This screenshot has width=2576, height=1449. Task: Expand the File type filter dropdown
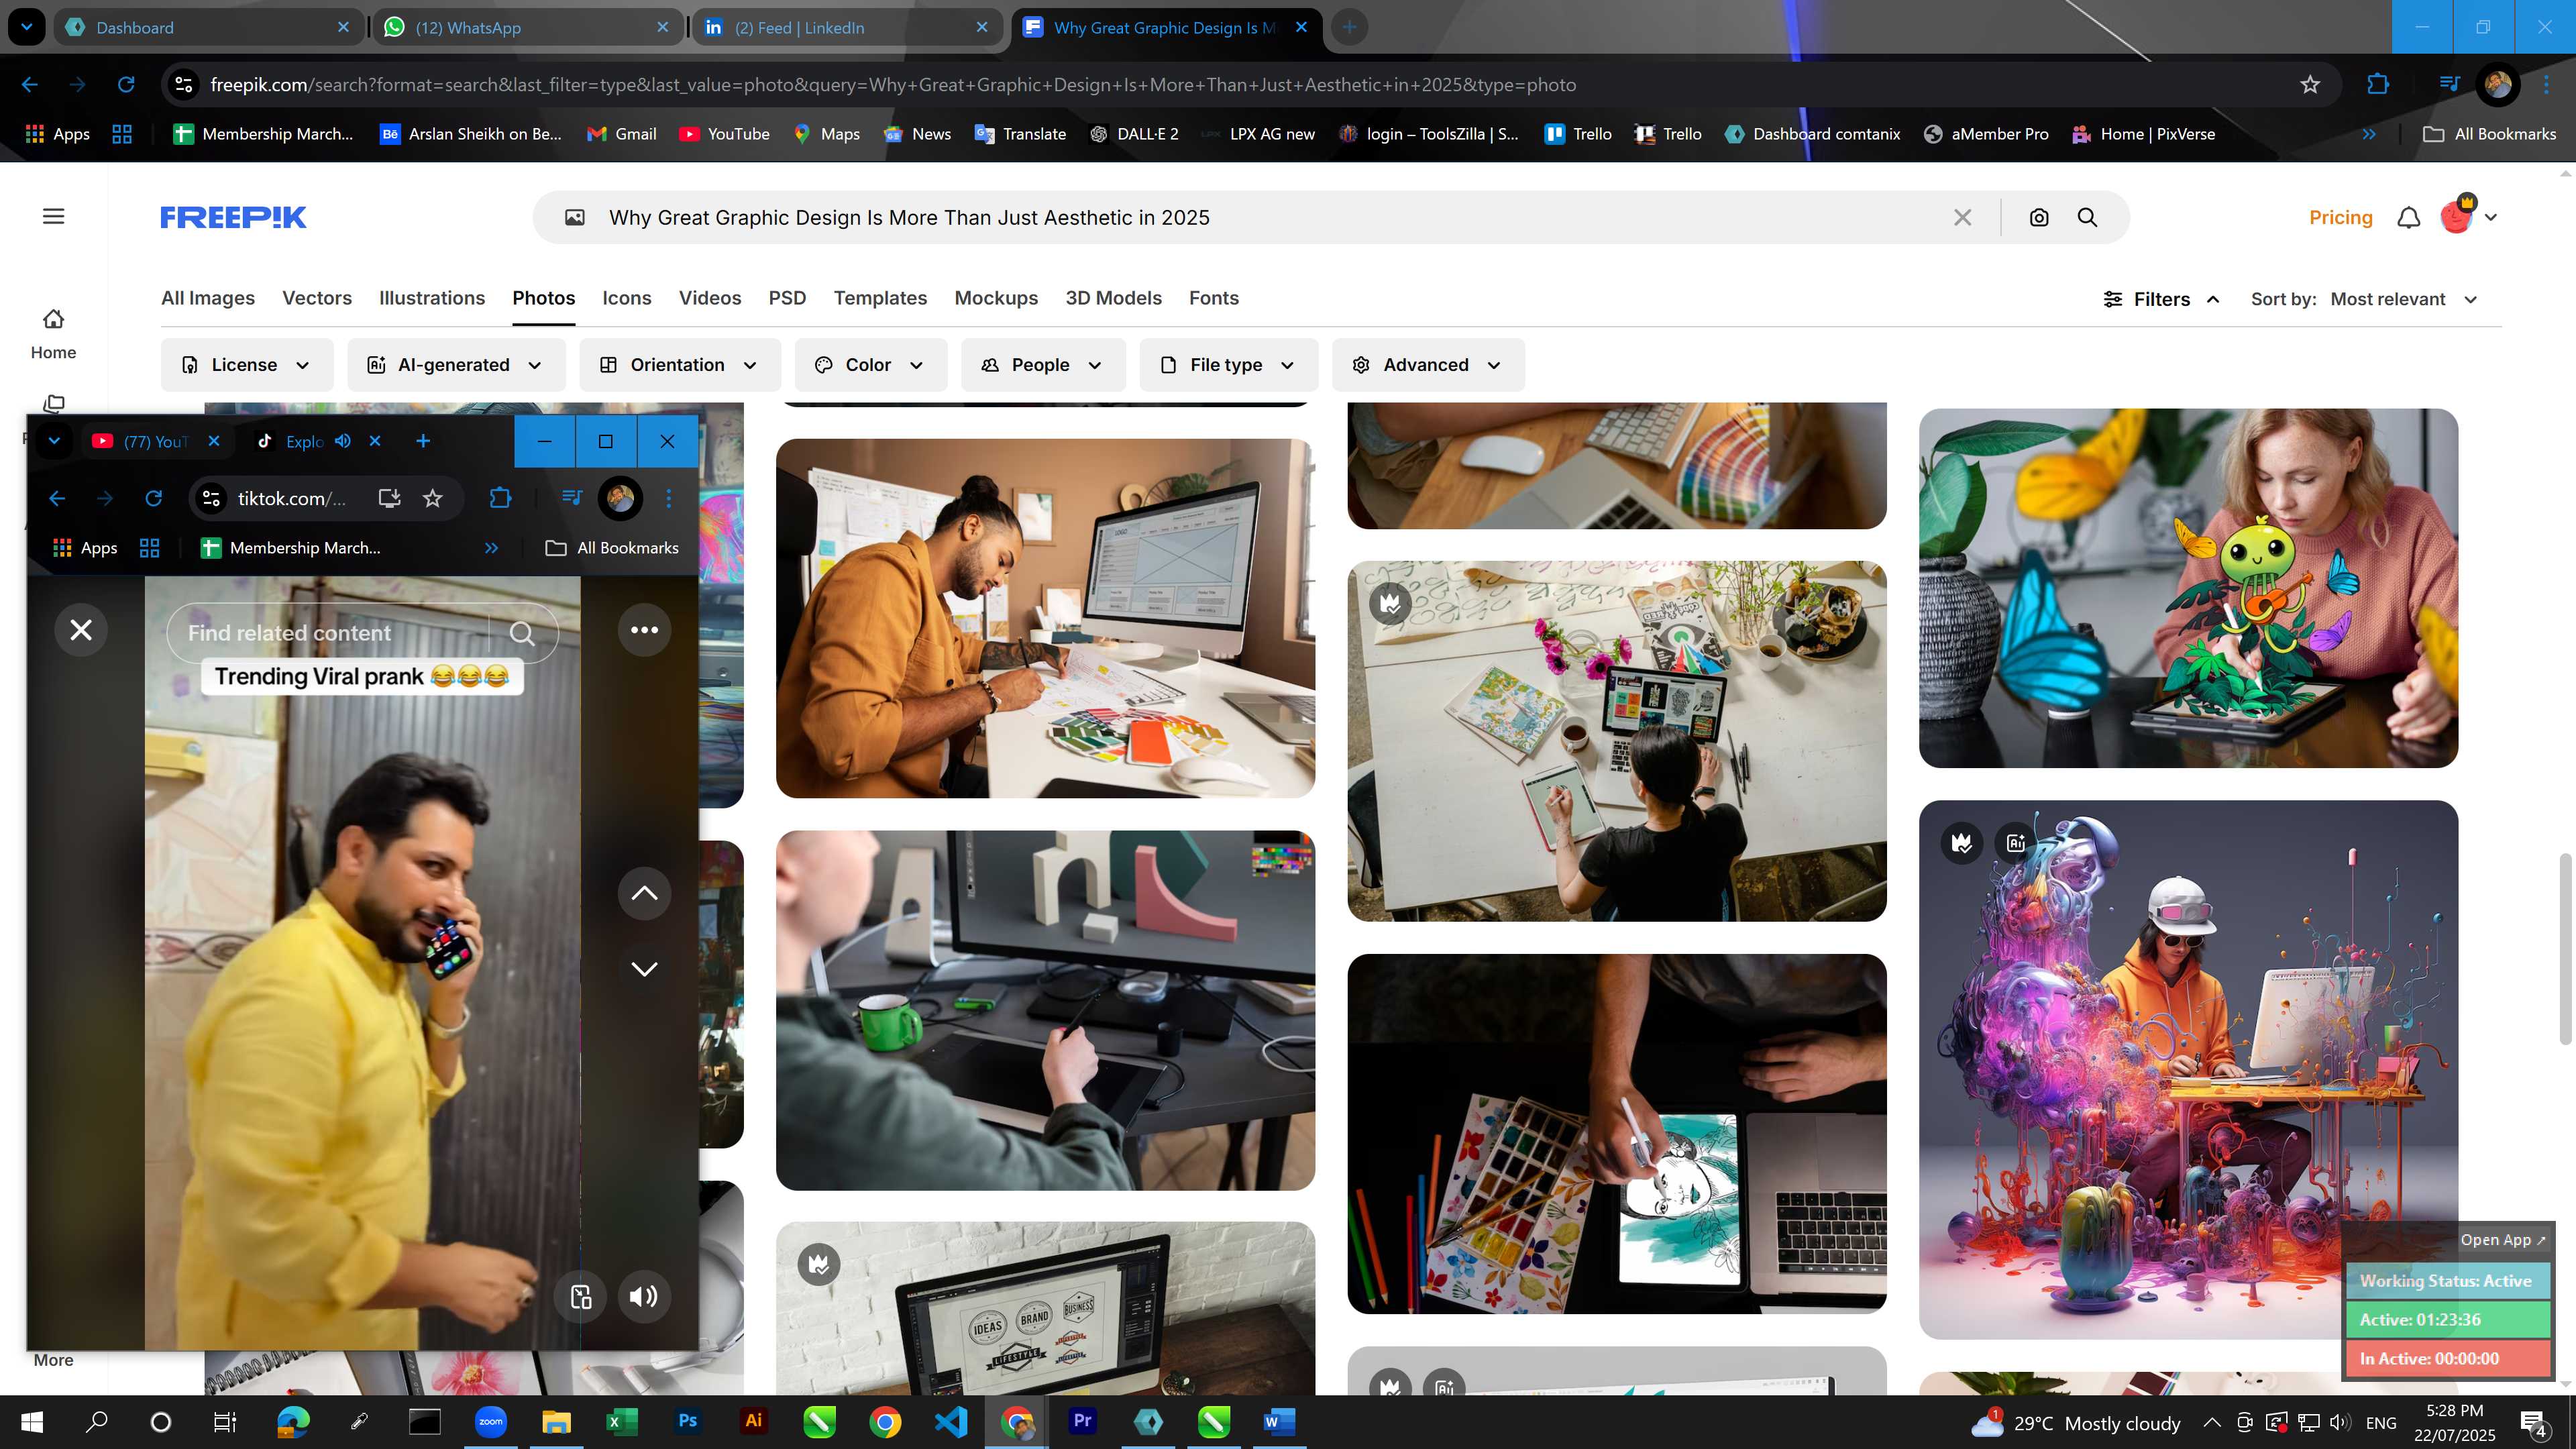1228,365
